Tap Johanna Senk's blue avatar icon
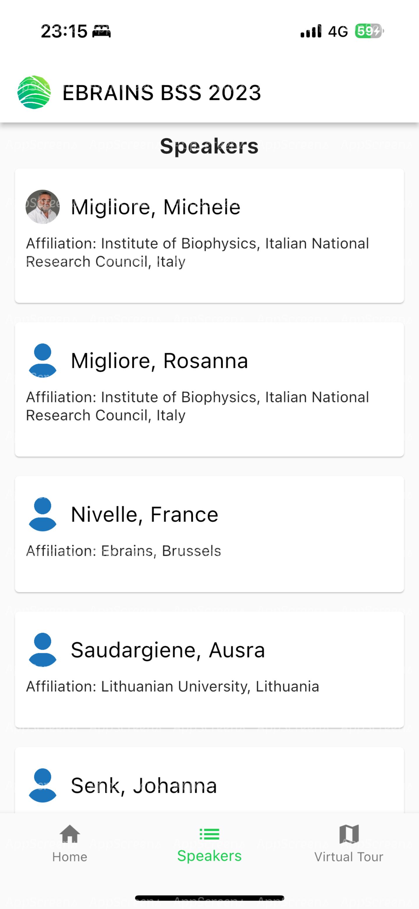This screenshot has width=419, height=909. 43,785
